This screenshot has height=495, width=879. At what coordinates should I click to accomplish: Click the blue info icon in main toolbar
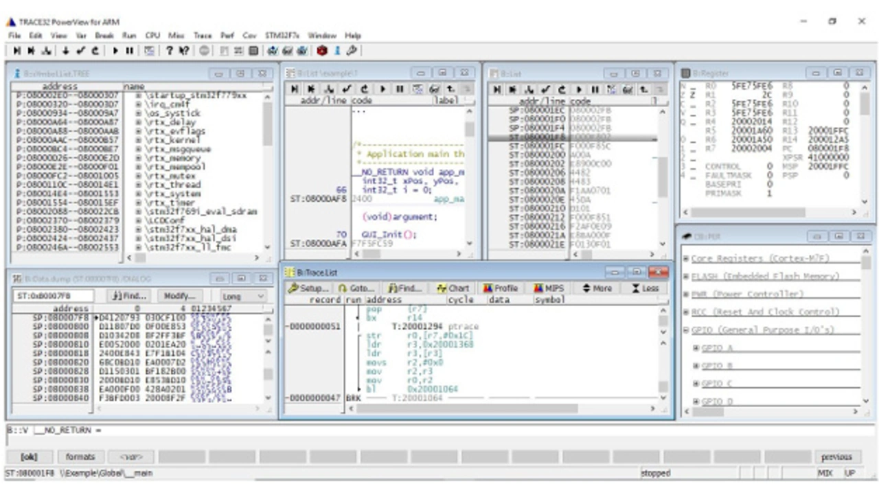(x=337, y=51)
